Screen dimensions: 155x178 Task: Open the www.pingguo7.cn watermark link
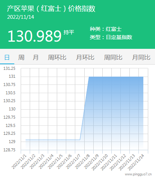coord(138,174)
